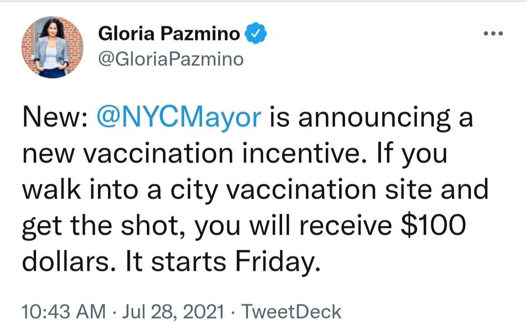
Task: Click the blue verified checkmark badge
Action: tap(256, 34)
